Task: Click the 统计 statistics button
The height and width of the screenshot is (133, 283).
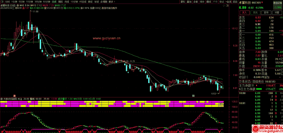Action: point(202,2)
